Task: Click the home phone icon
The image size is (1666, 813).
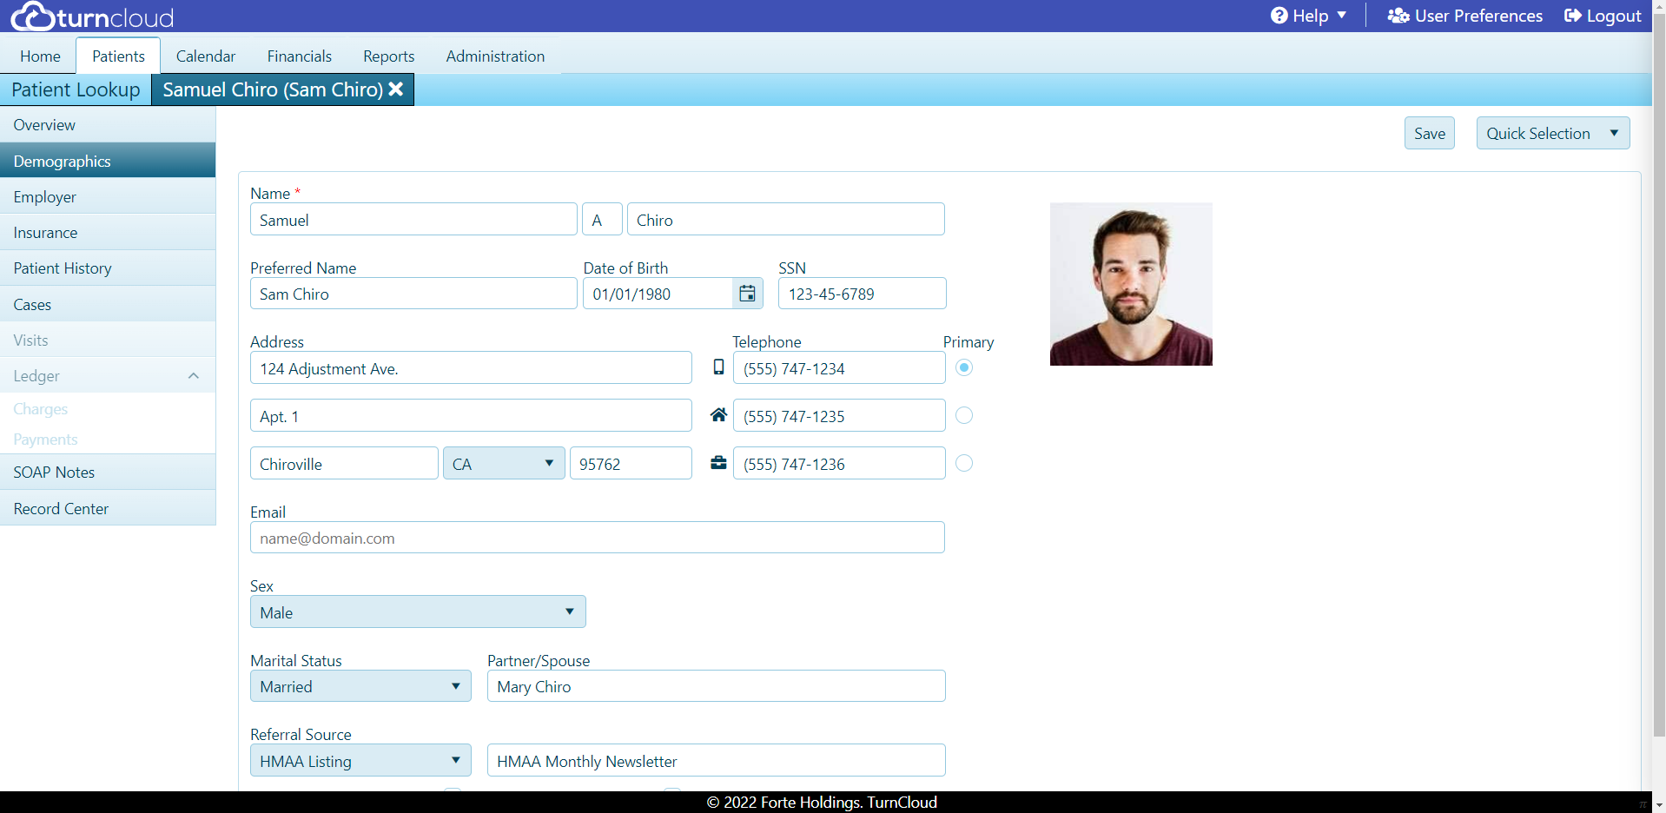Action: (718, 415)
